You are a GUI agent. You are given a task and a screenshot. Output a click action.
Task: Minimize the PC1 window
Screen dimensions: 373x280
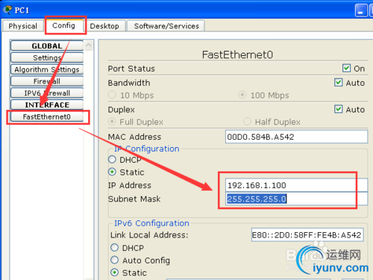[x=361, y=10]
